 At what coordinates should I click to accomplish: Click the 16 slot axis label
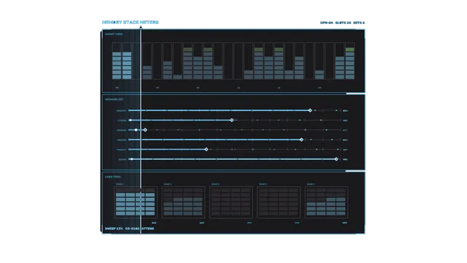tap(279, 88)
